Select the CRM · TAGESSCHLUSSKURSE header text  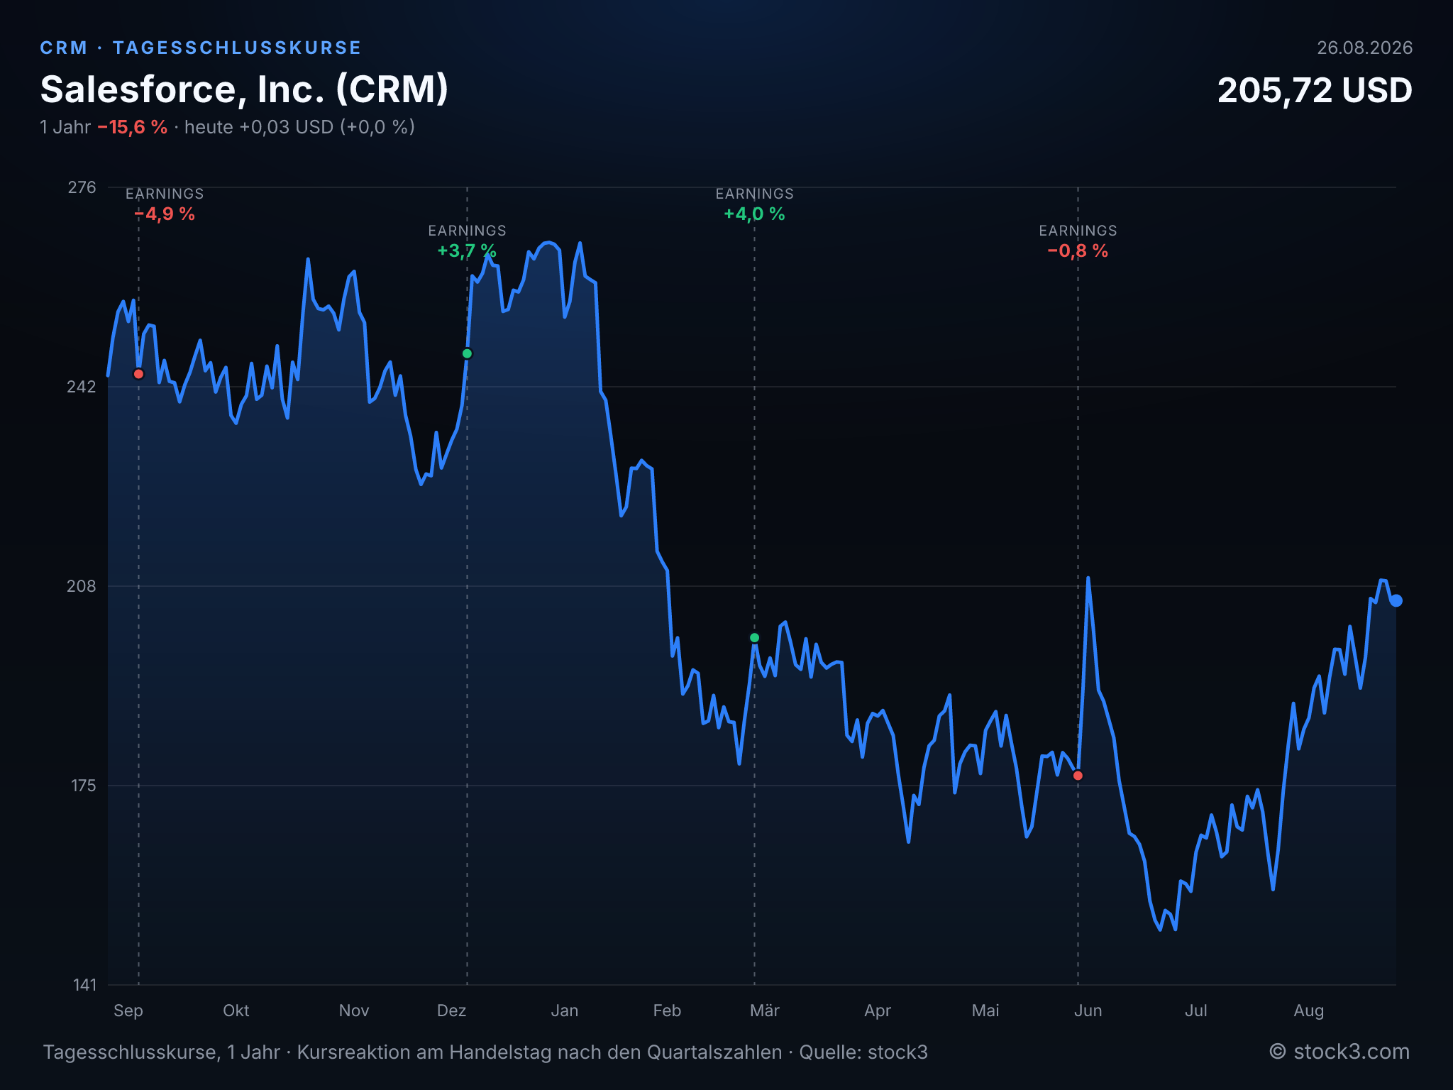coord(201,48)
